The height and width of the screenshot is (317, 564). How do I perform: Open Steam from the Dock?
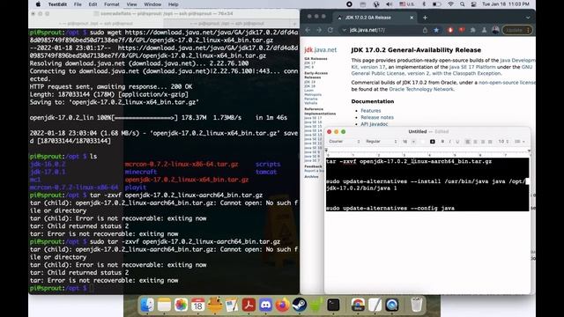pos(300,305)
